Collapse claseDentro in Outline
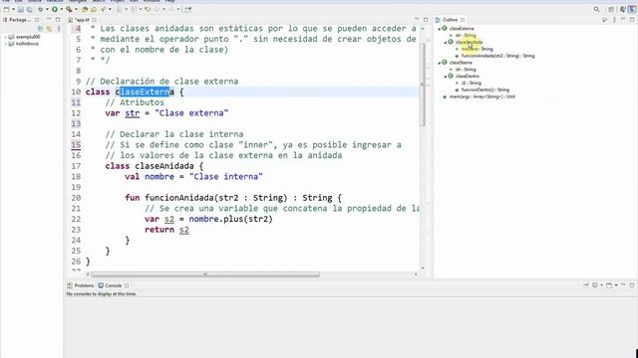Viewport: 638px width, 358px height. coord(446,77)
